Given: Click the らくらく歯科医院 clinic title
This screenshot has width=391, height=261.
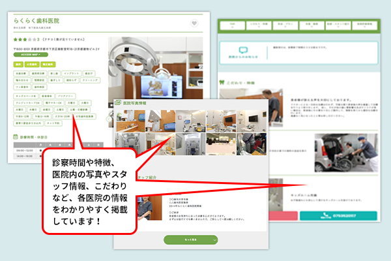Looking at the screenshot, I should 36,21.
